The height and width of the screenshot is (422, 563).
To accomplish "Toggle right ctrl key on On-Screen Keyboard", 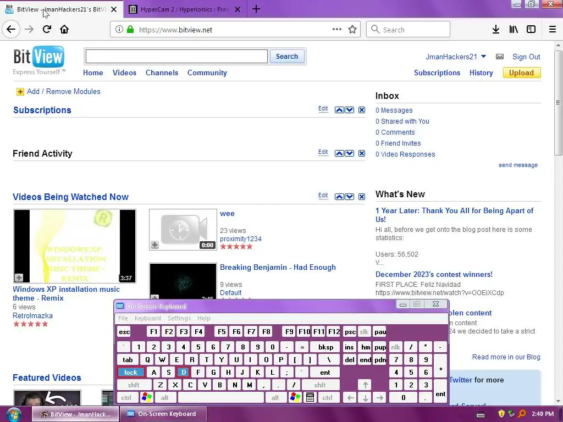I will tap(328, 398).
